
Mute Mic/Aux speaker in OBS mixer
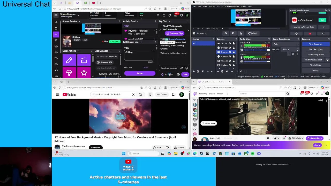point(242,61)
